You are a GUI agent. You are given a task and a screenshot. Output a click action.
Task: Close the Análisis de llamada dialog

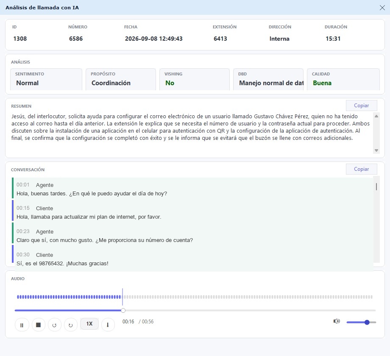point(382,8)
